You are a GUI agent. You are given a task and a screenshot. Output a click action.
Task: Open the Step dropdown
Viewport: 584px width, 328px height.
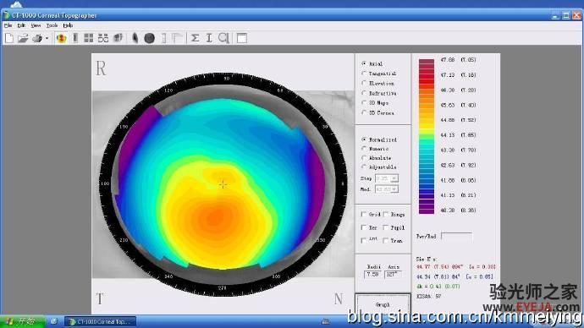pos(387,178)
